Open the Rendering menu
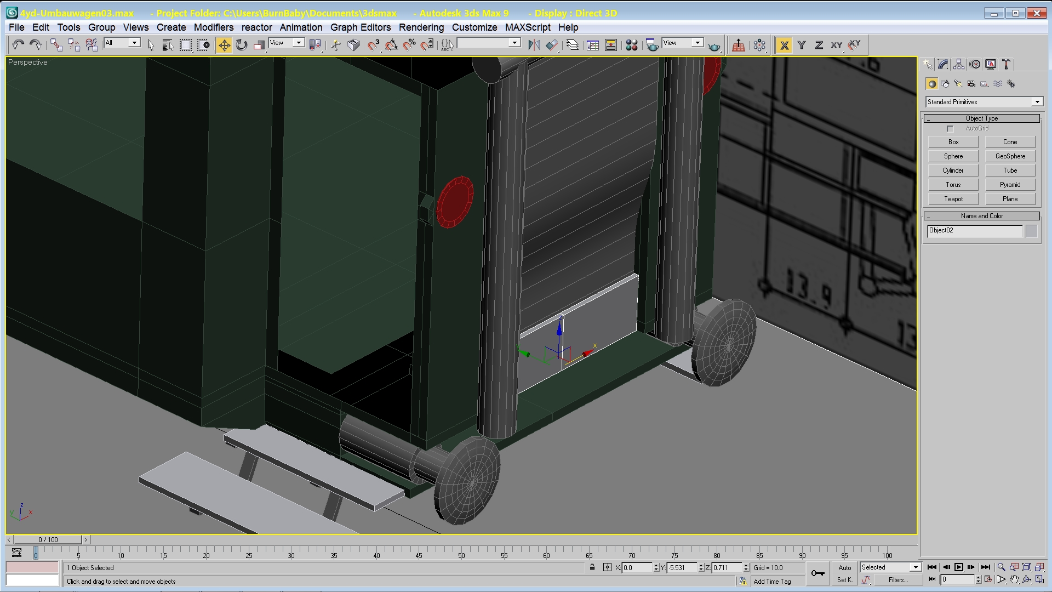Viewport: 1052px width, 592px height. (x=421, y=27)
